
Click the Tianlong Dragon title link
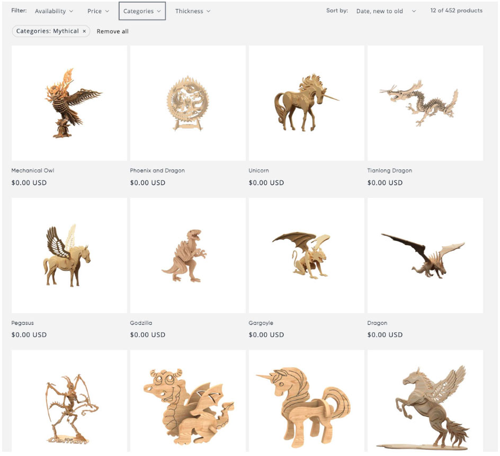(390, 170)
